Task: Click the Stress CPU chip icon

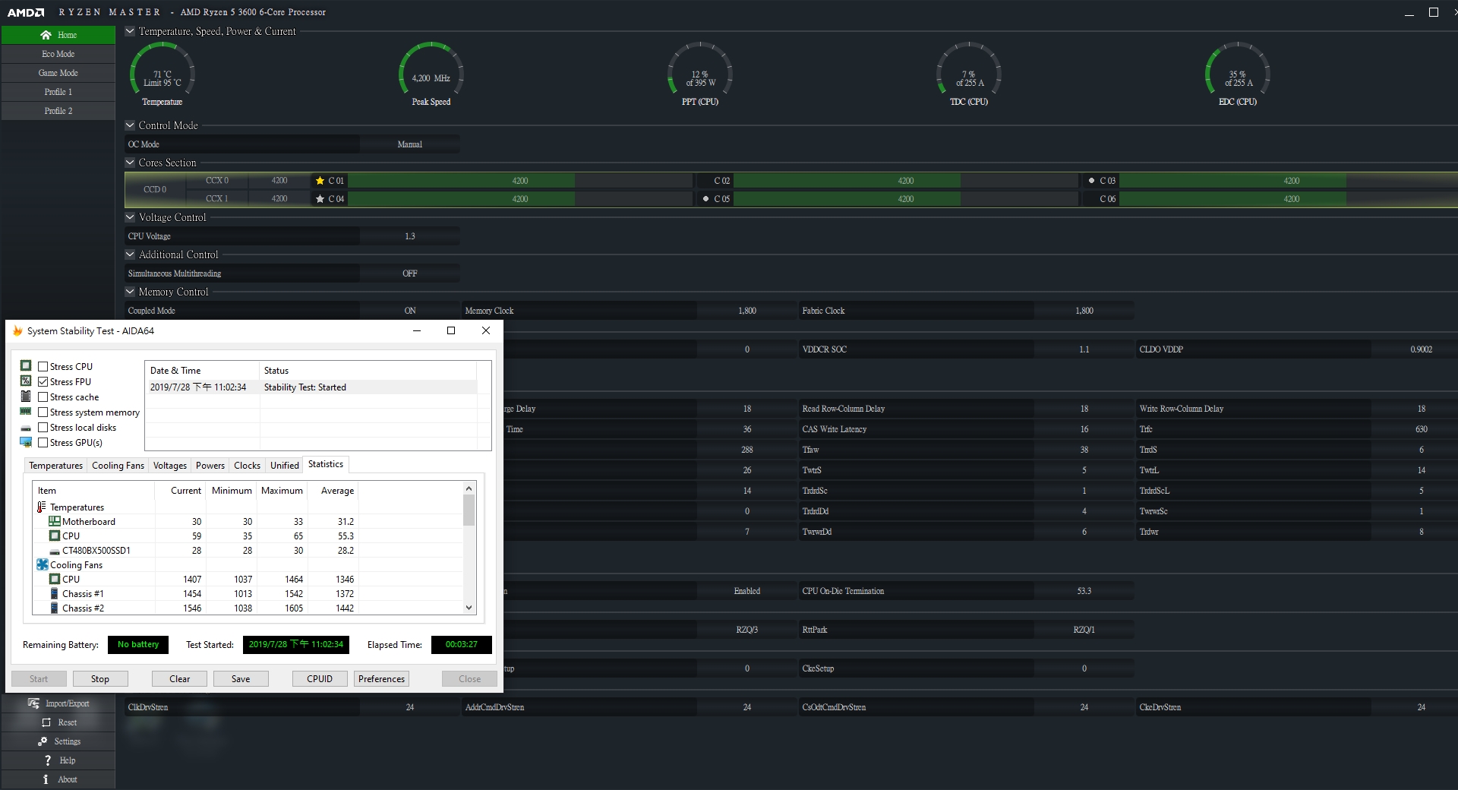Action: coord(26,366)
